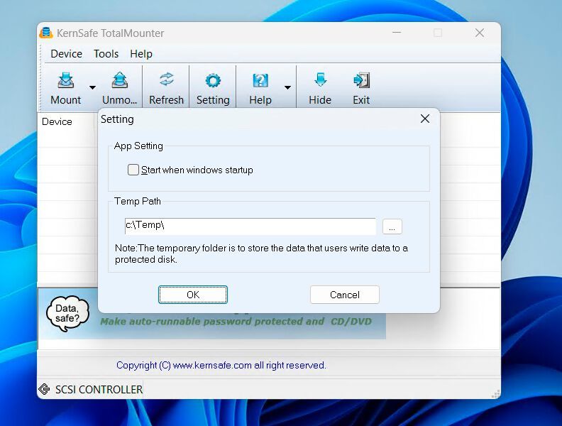
Task: Click the SCSI CONTROLLER status text
Action: (99, 389)
